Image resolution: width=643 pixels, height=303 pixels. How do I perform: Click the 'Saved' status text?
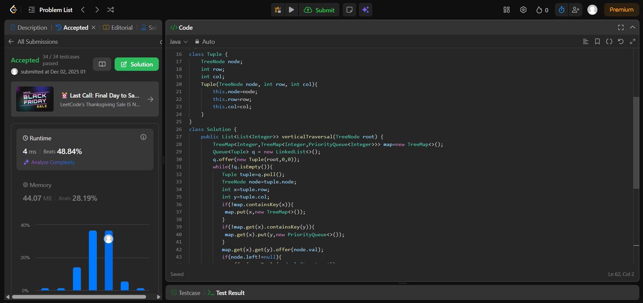[177, 274]
